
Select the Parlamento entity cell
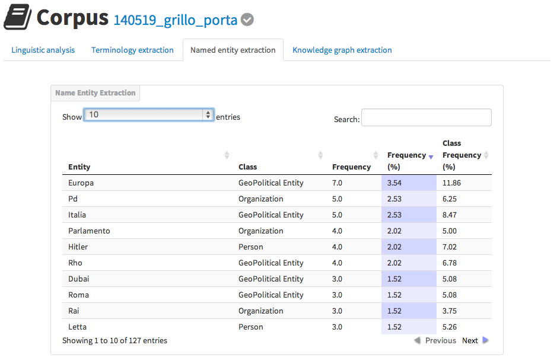pyautogui.click(x=89, y=231)
